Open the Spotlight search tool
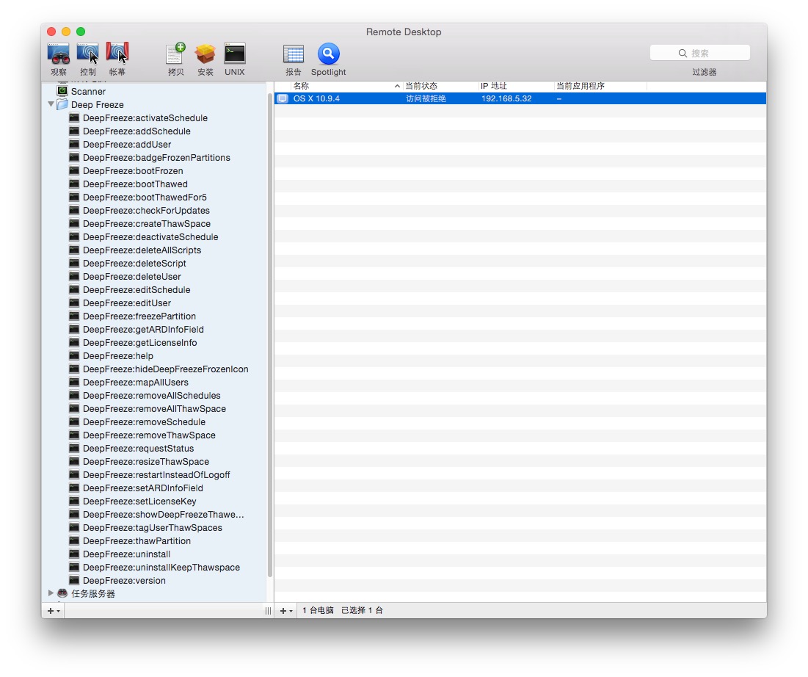This screenshot has width=808, height=677. 328,54
